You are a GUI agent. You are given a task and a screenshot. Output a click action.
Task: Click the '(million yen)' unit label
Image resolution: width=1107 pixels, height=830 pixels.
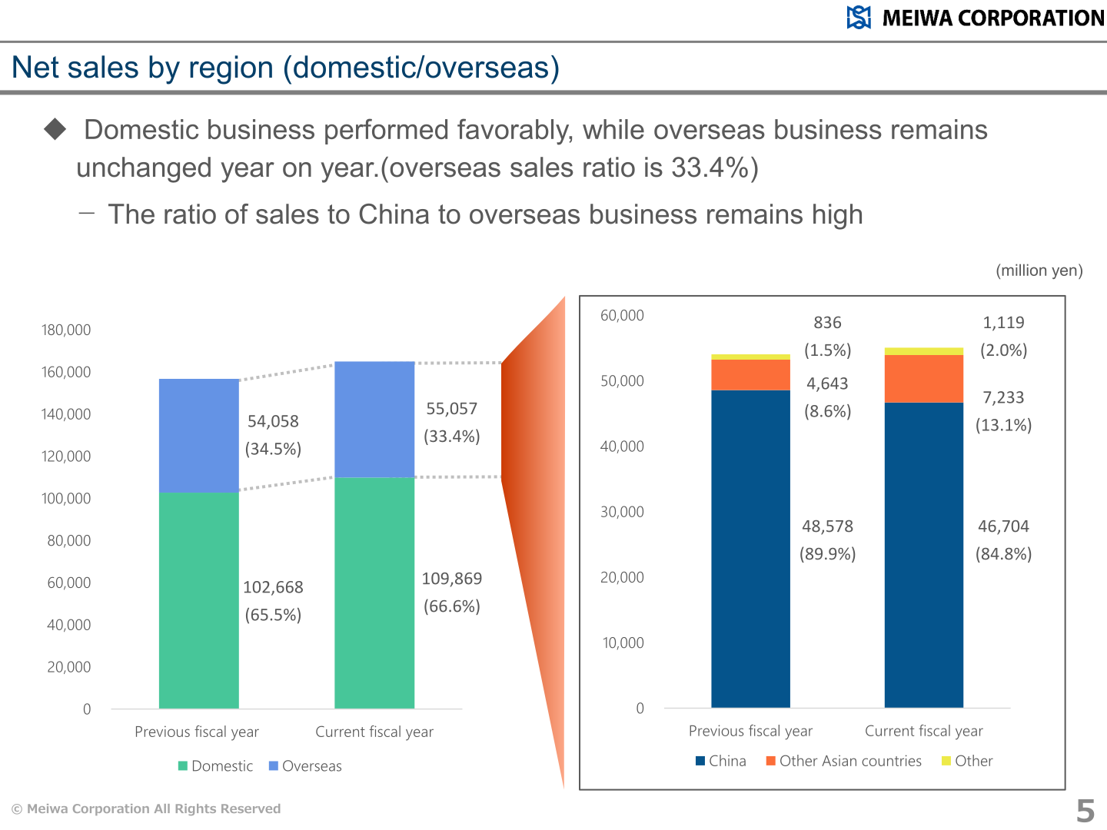point(1039,271)
